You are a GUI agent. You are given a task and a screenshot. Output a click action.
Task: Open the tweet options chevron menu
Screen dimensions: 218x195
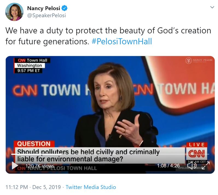(x=212, y=7)
